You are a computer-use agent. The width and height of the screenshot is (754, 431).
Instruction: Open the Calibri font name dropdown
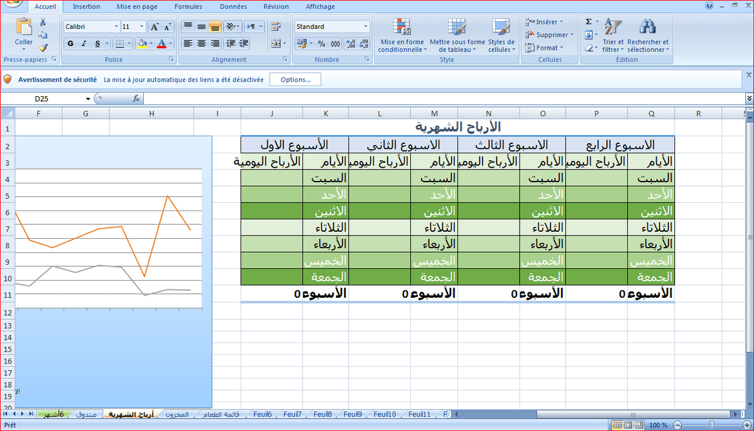tap(116, 27)
